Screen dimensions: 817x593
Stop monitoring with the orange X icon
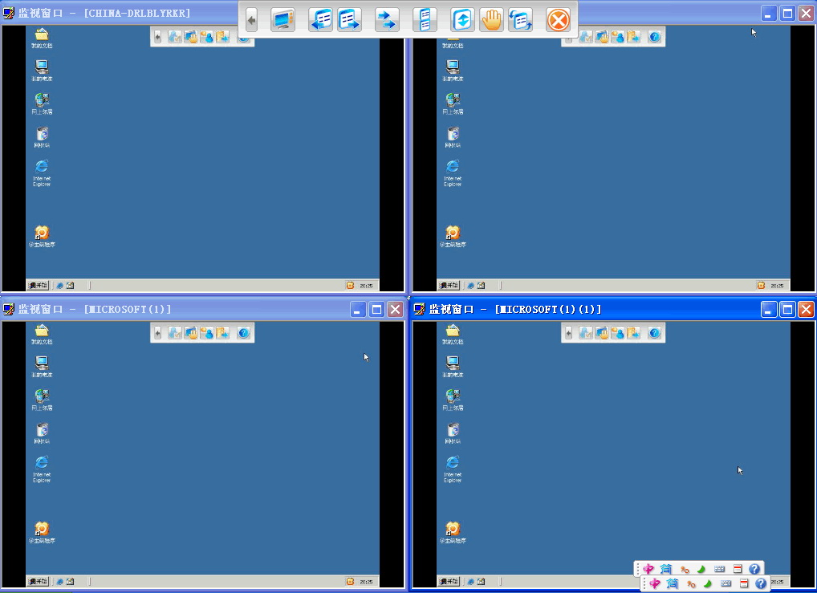point(558,21)
